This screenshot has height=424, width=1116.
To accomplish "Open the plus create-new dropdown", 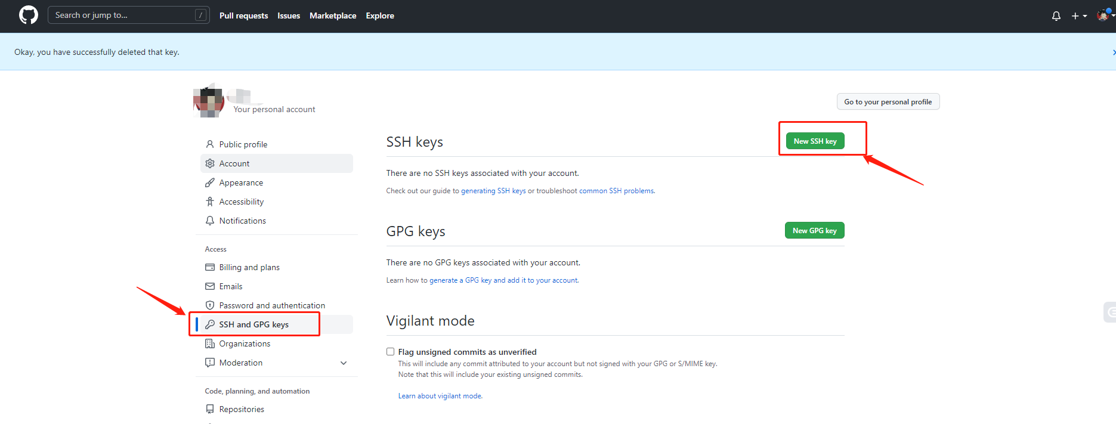I will pos(1079,16).
